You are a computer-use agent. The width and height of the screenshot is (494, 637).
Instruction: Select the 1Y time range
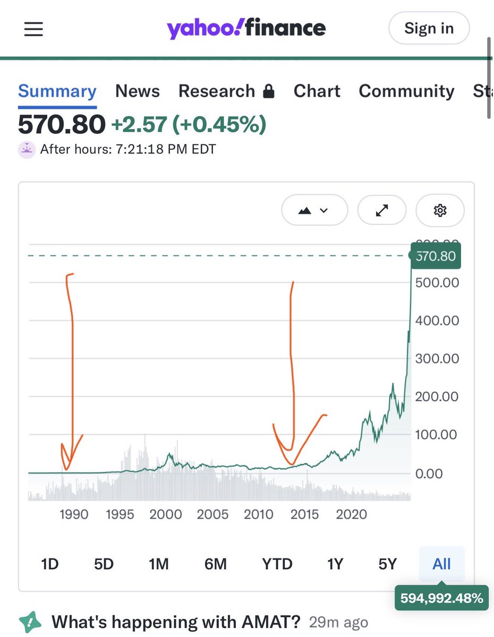point(335,564)
